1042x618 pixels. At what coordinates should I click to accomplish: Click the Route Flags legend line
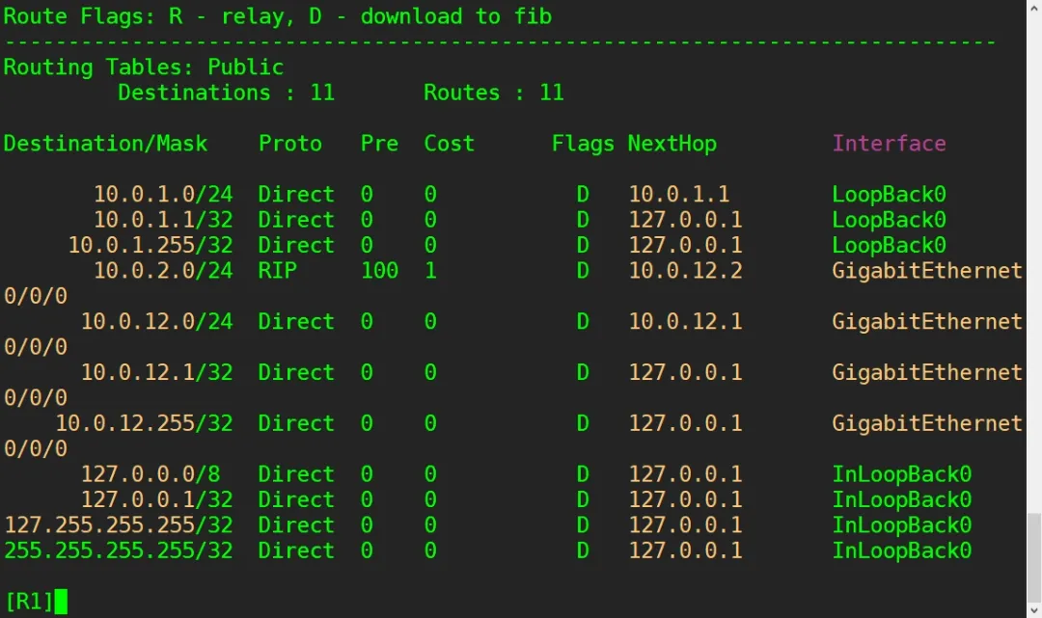(277, 16)
